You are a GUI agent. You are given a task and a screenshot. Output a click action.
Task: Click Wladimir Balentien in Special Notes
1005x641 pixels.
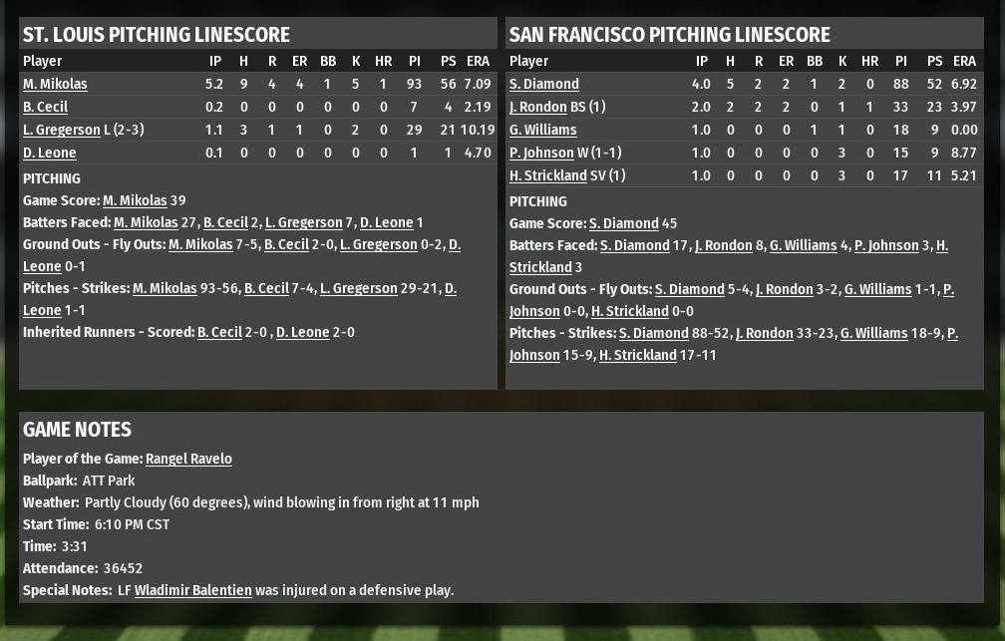coord(192,590)
